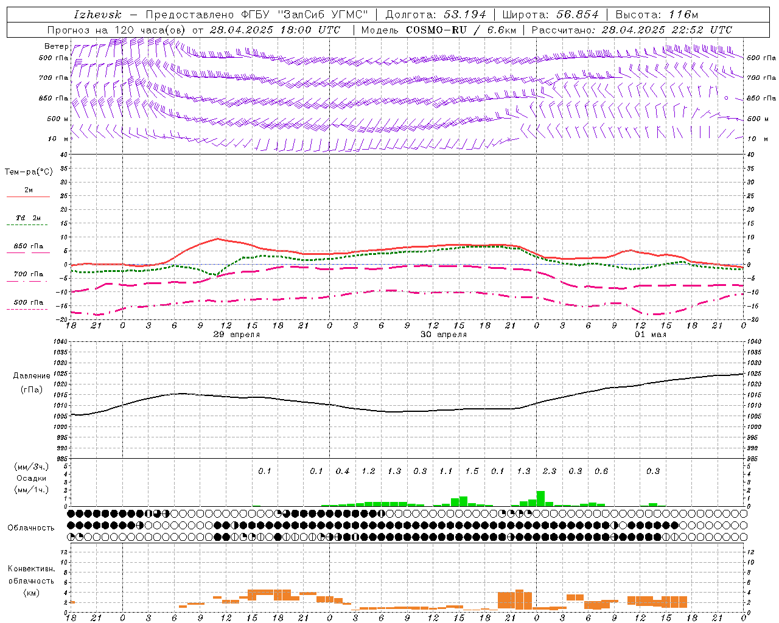Screen dimensions: 779x623
Task: Click the "Облачность" cloud cover label
Action: coord(31,528)
